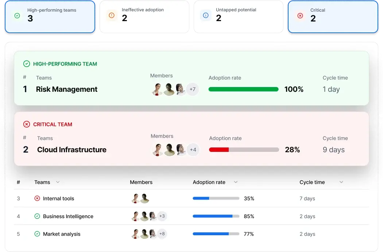Show the +8 extra members for Market analysis

click(x=162, y=234)
